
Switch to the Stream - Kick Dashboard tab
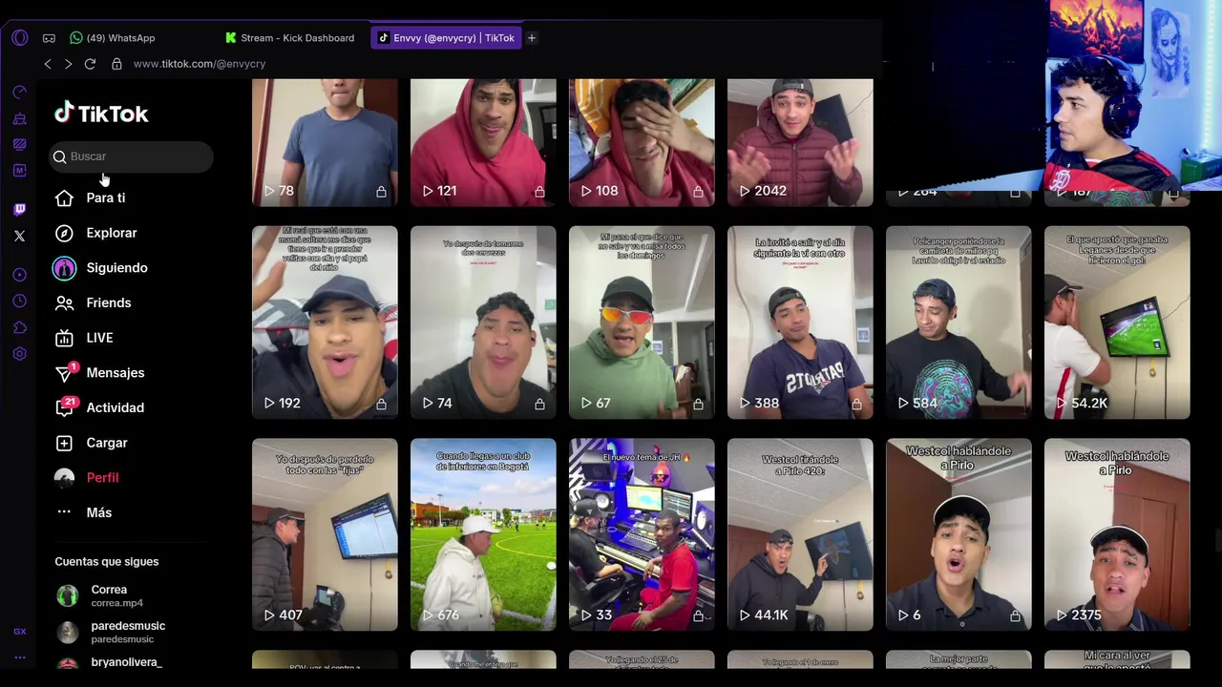tap(289, 38)
